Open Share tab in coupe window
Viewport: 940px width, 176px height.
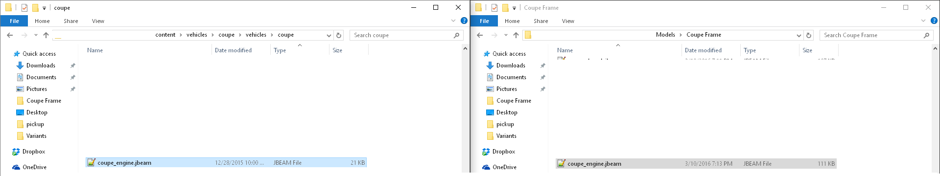(x=70, y=21)
